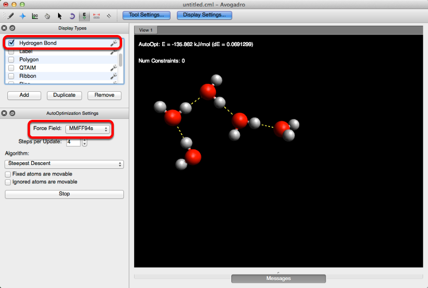Select the Selection arrow tool

[x=60, y=16]
